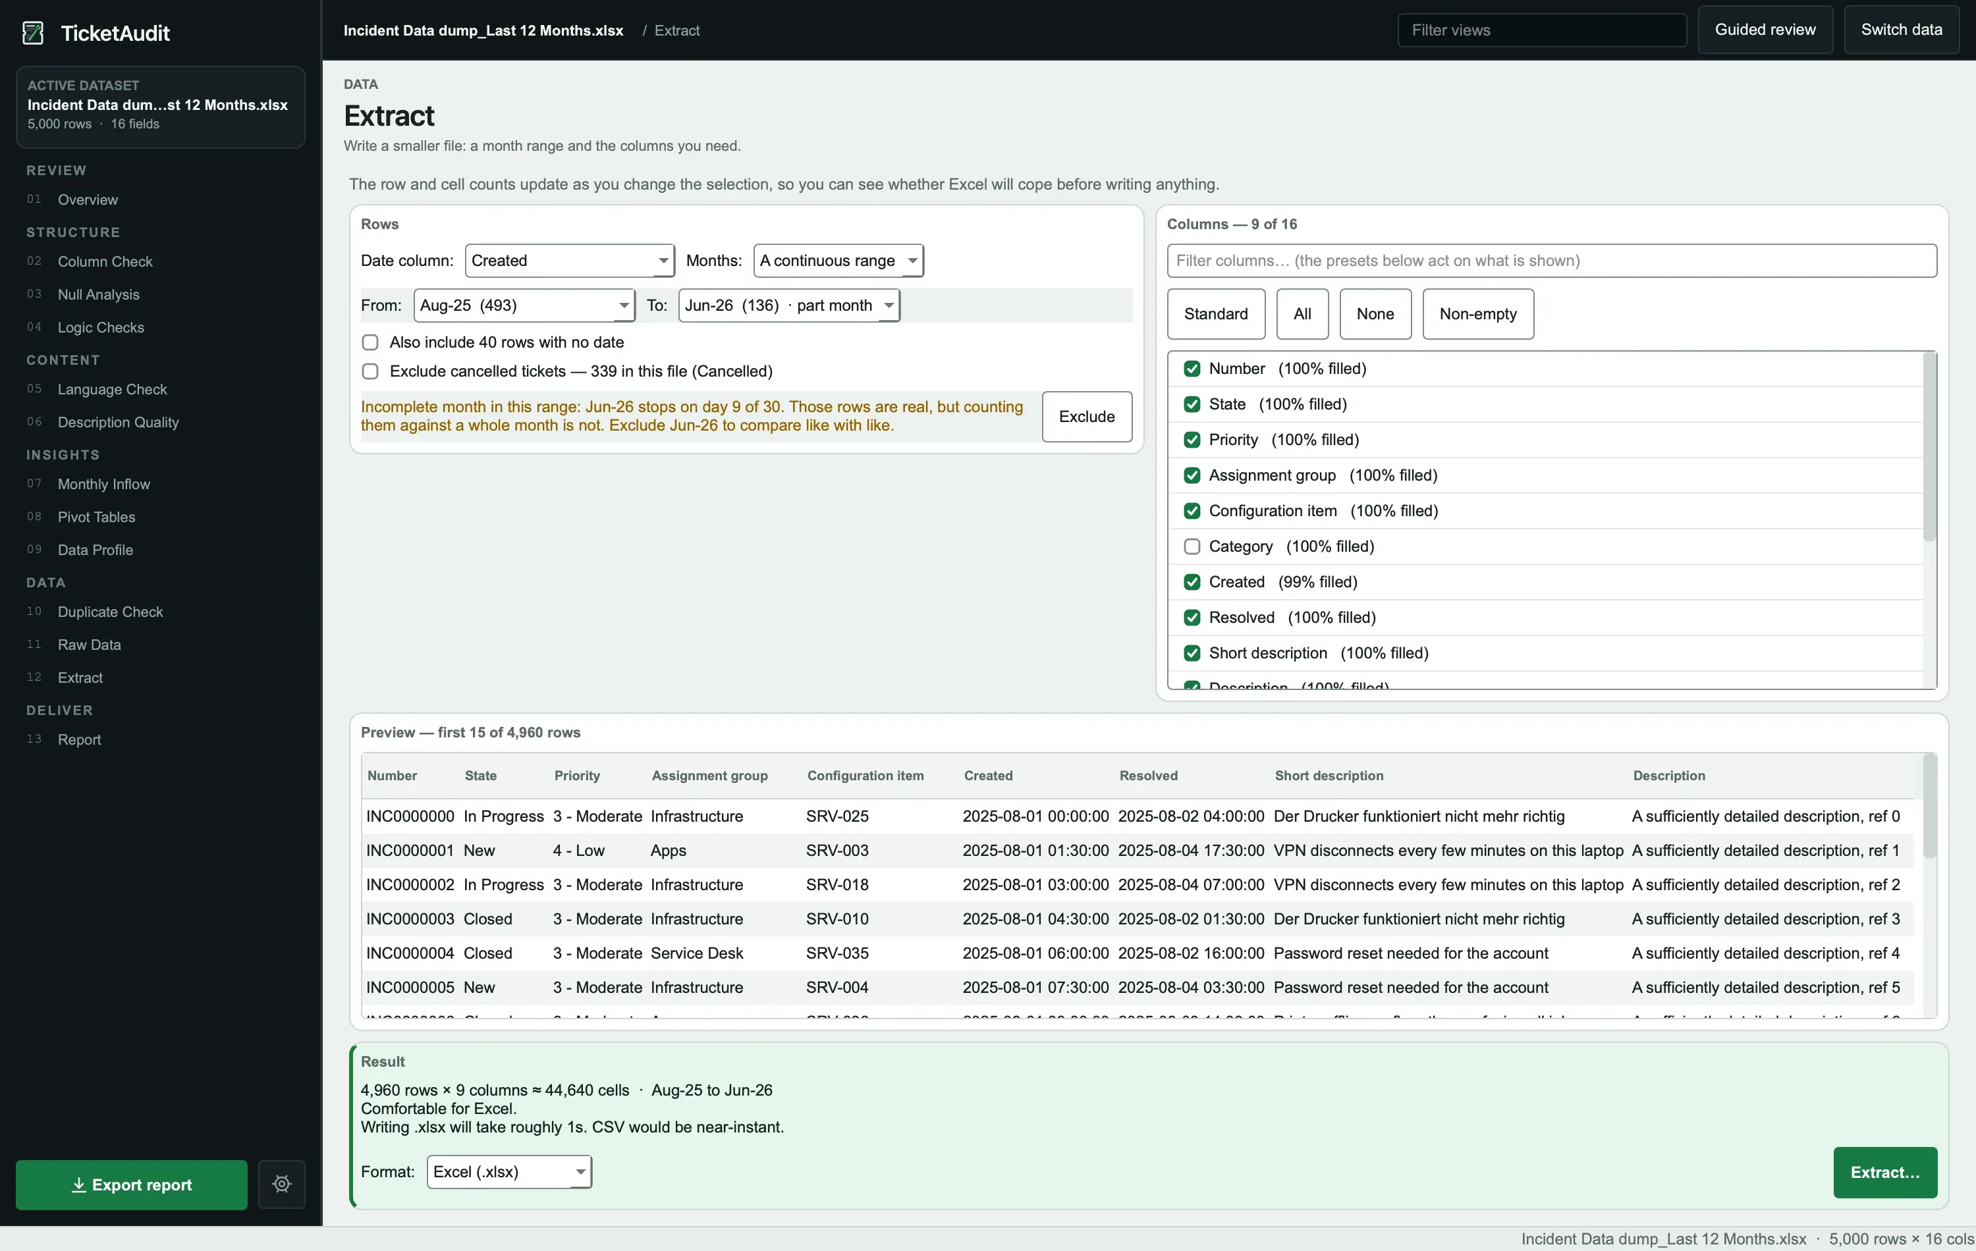Click the Assignment group header in preview
This screenshot has height=1251, width=1976.
point(709,776)
